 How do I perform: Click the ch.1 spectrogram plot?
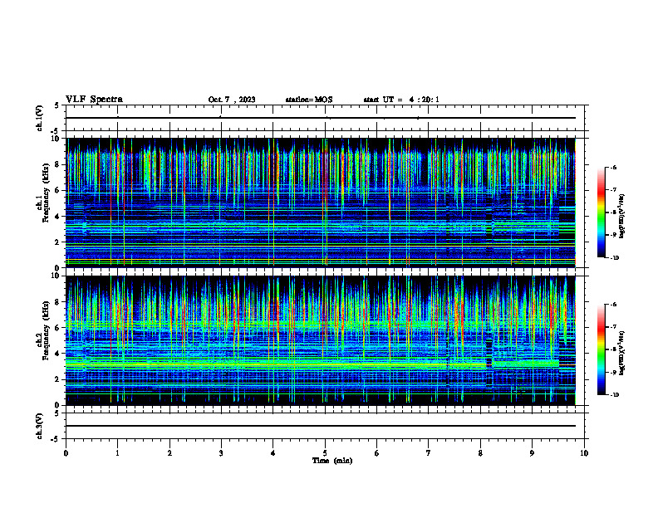[321, 203]
